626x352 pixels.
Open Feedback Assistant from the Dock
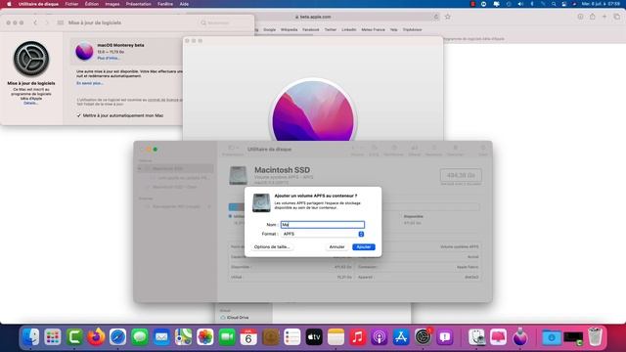coord(445,337)
